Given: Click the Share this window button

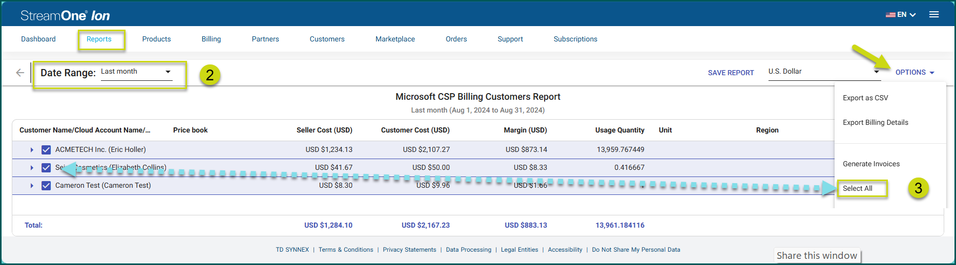Looking at the screenshot, I should 817,255.
